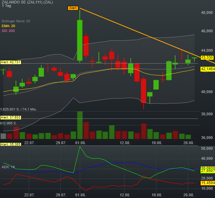Click the EMA: 20 indicator label

[8, 26]
